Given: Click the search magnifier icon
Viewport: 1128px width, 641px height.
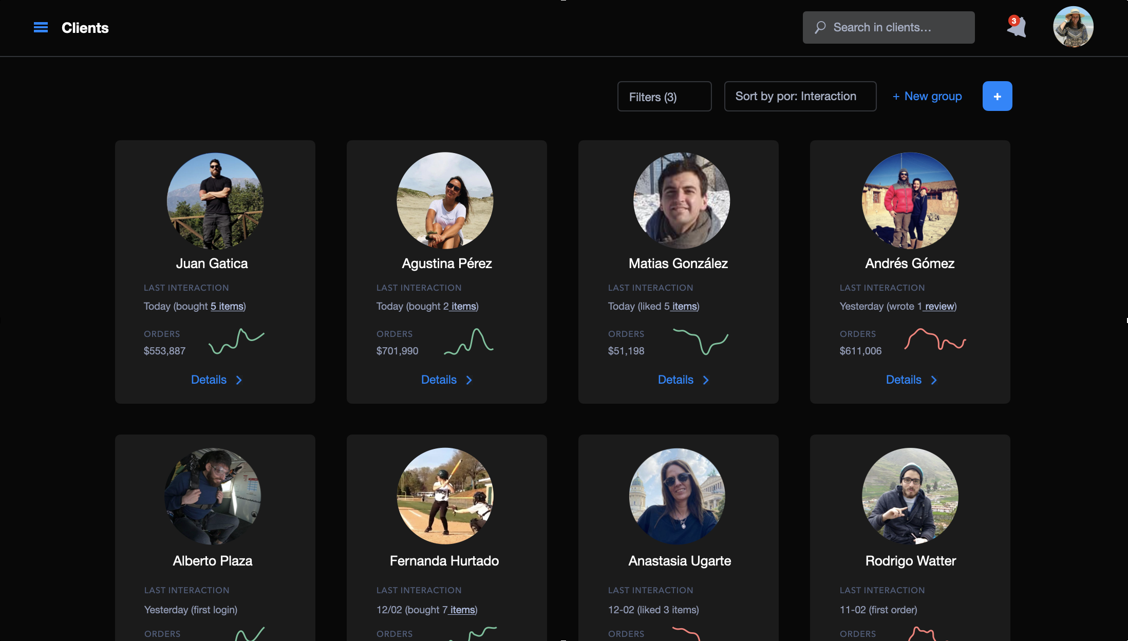Looking at the screenshot, I should click(x=820, y=27).
